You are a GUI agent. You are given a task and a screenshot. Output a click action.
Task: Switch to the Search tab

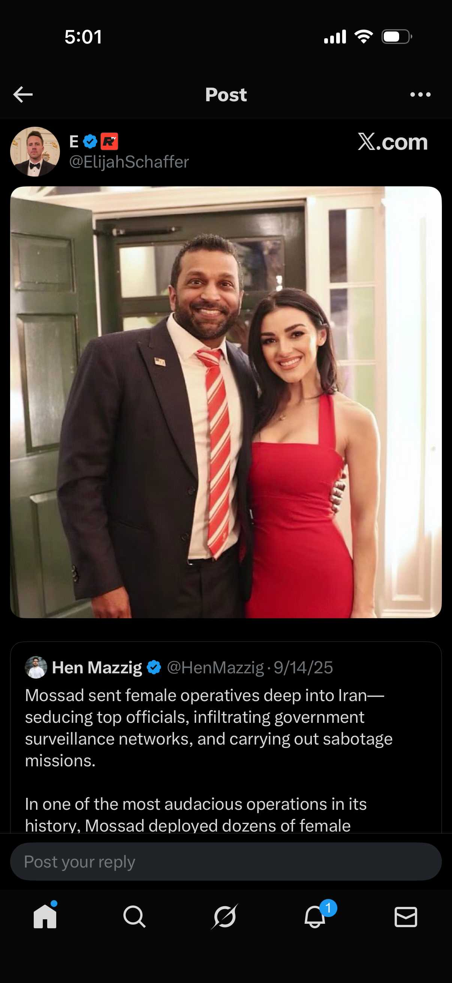(x=134, y=917)
